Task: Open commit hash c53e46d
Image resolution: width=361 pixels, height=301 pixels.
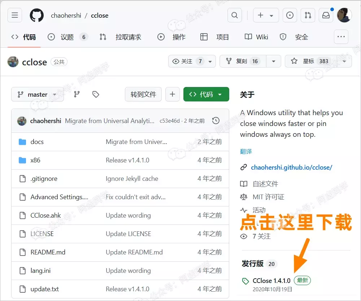Action: [x=169, y=121]
